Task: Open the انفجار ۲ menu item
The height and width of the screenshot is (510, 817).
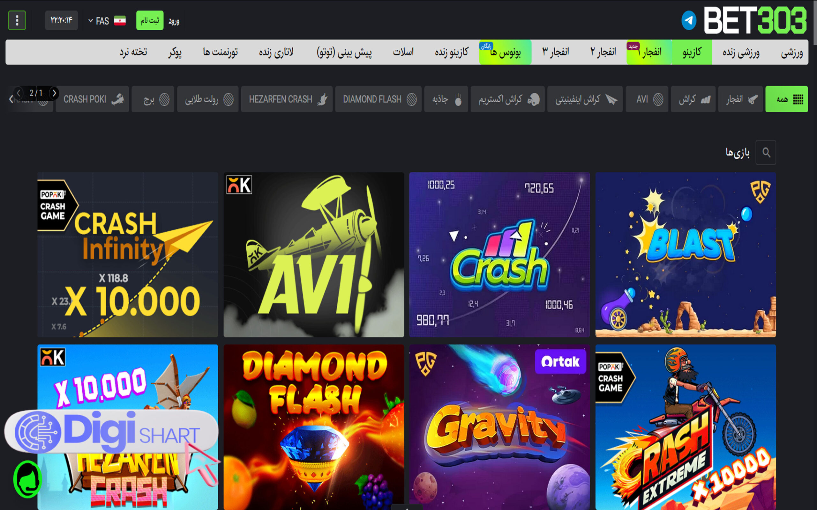Action: (603, 52)
